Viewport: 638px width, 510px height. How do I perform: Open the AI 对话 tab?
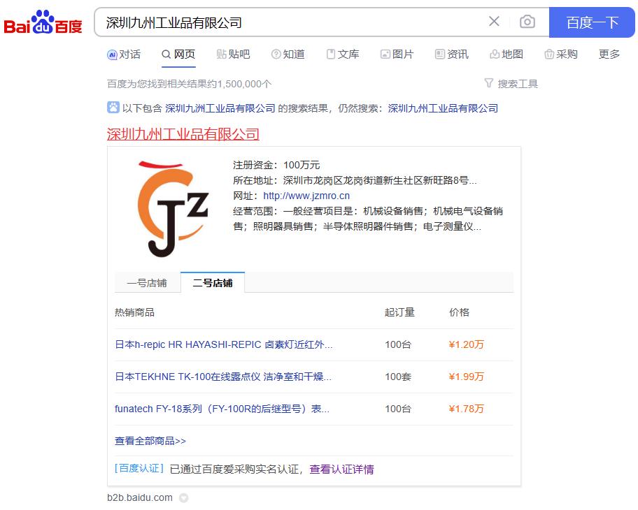tap(124, 54)
